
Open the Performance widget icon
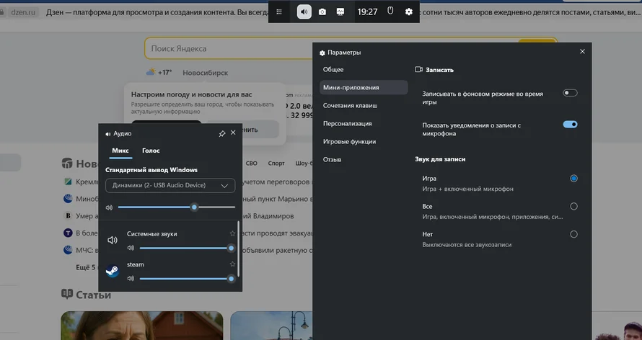[340, 12]
